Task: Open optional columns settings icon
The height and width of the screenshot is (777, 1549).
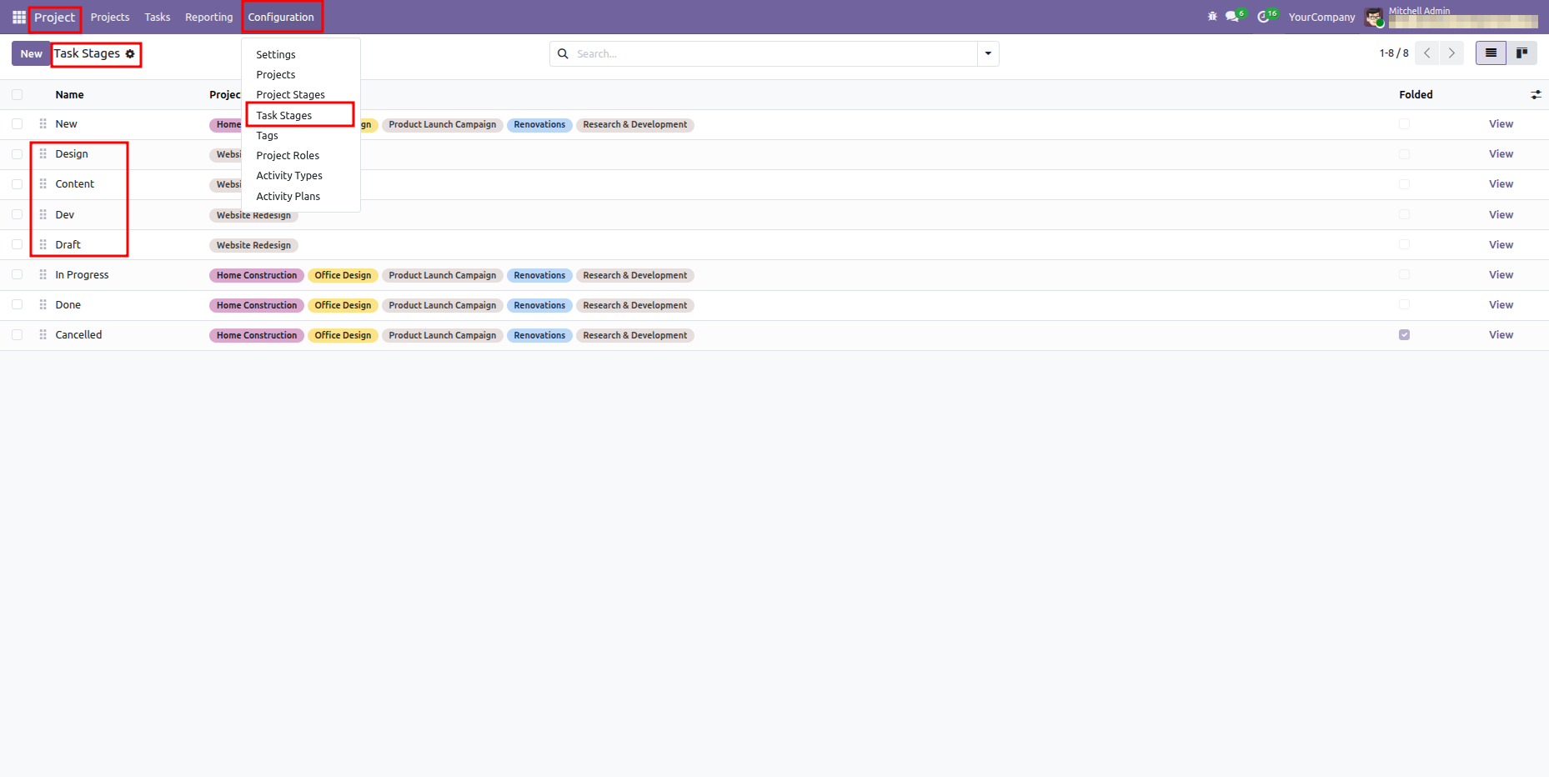Action: (x=1536, y=95)
